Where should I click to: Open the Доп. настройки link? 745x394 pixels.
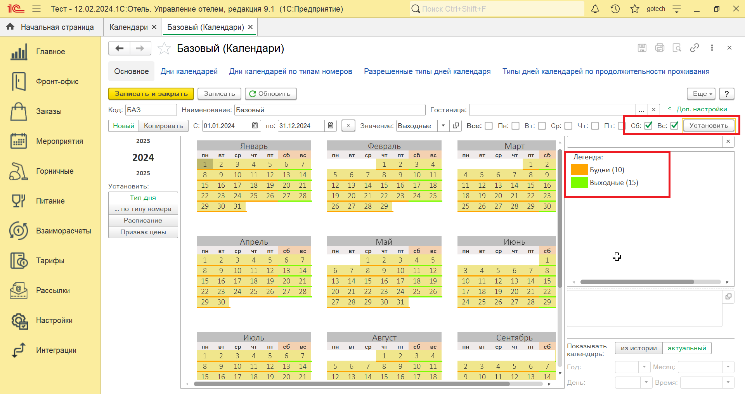(x=702, y=109)
